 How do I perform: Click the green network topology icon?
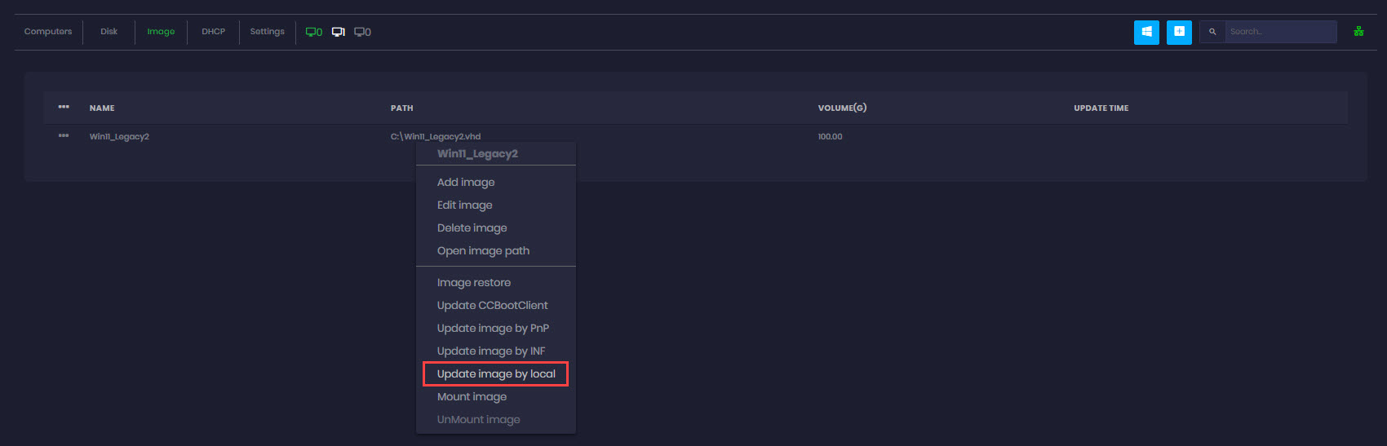click(1358, 32)
